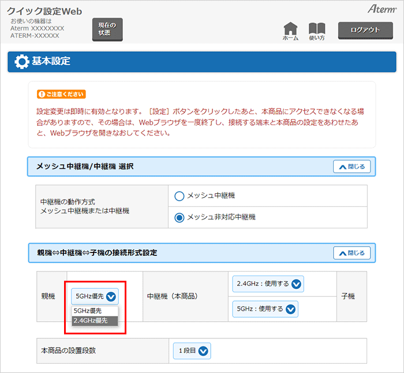Click arrow icon on 5GHz優先 dropdown
The width and height of the screenshot is (404, 373).
(x=111, y=296)
